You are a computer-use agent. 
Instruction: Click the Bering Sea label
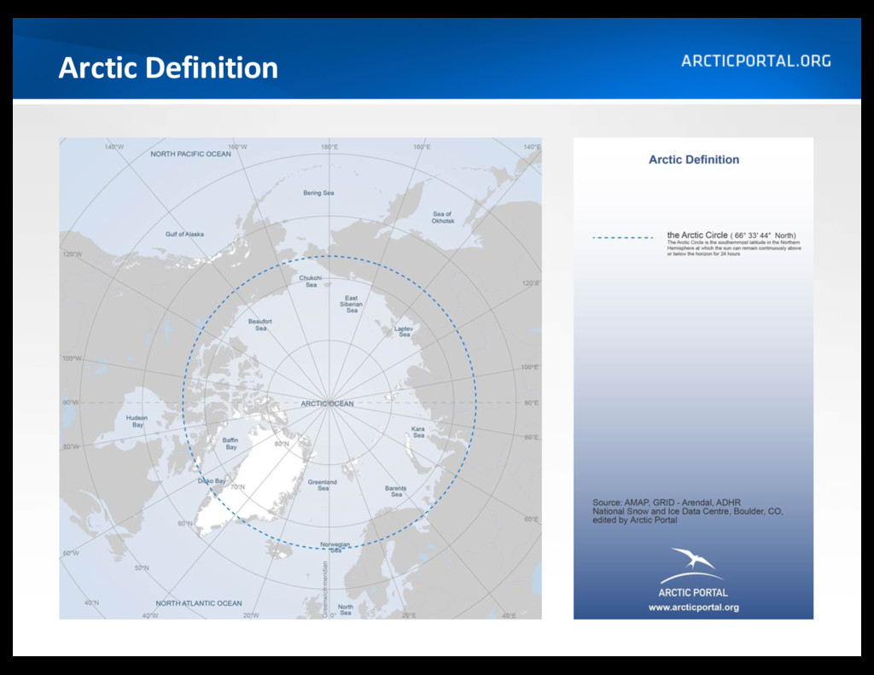[x=318, y=193]
